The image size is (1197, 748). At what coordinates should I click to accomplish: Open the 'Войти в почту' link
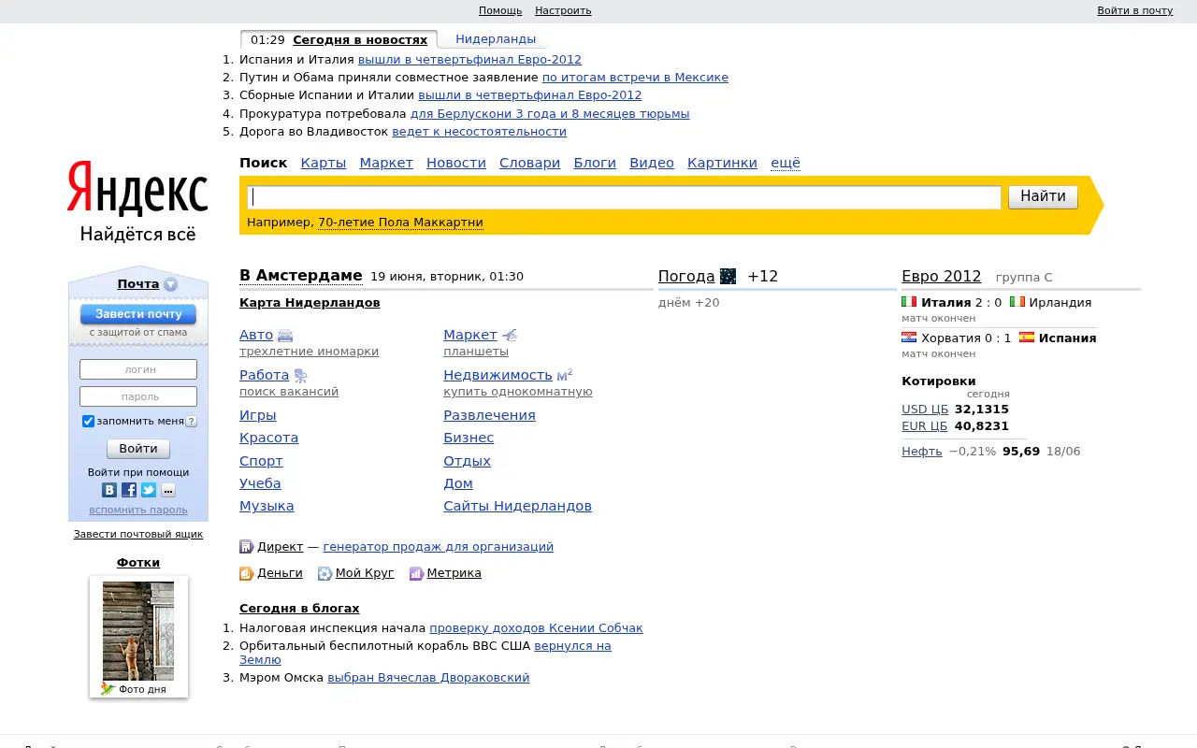point(1134,10)
